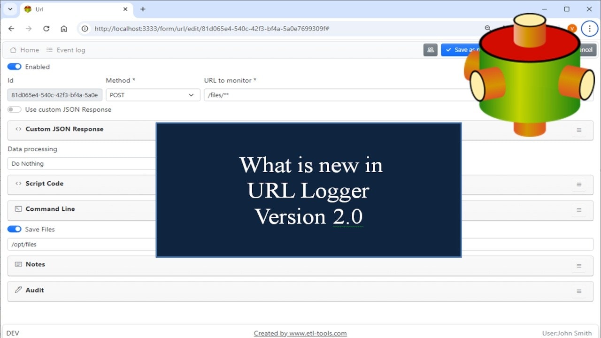The width and height of the screenshot is (601, 338).
Task: Open Notes section hamburger menu
Action: pyautogui.click(x=579, y=266)
